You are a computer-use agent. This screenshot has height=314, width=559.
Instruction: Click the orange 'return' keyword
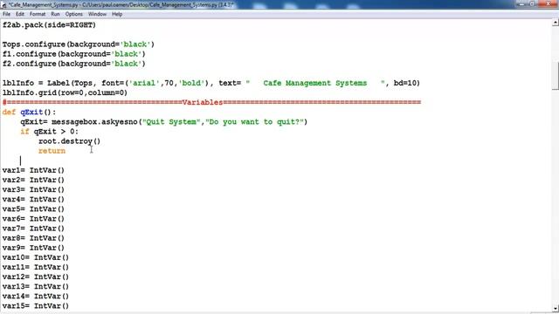52,151
